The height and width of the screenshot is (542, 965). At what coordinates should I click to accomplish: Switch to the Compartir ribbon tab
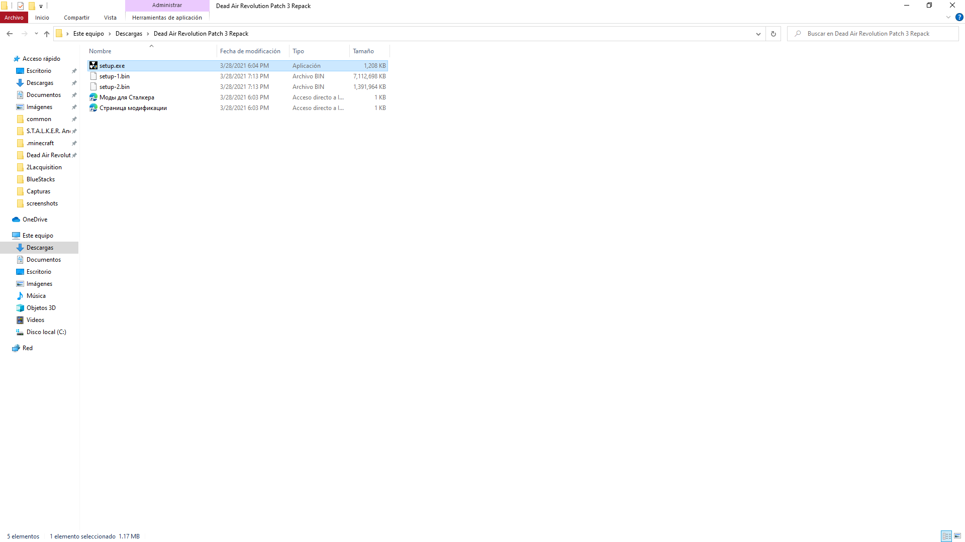point(76,18)
